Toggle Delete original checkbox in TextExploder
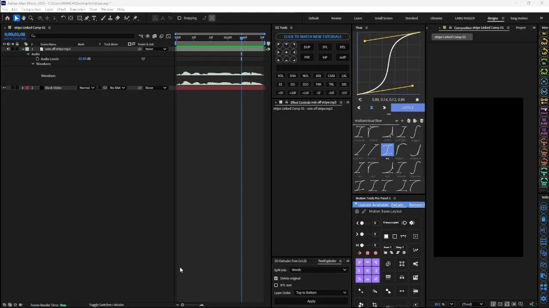The width and height of the screenshot is (549, 308). coord(276,278)
